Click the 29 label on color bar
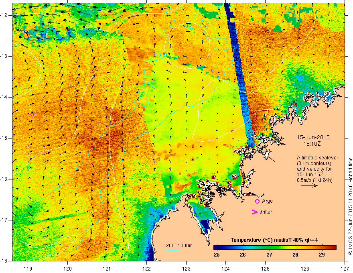This screenshot has width=353, height=273. coord(322,255)
